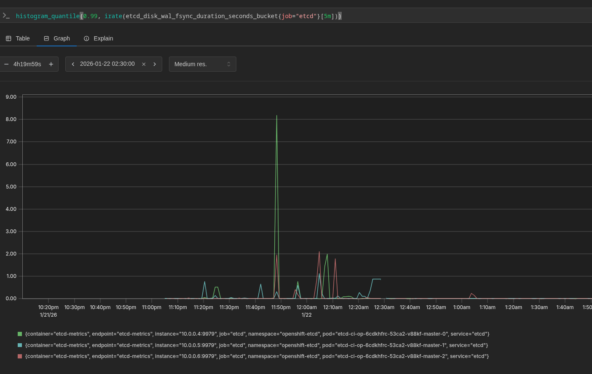Toggle master-0 series green legend swatch
This screenshot has height=374, width=592.
[x=20, y=334]
